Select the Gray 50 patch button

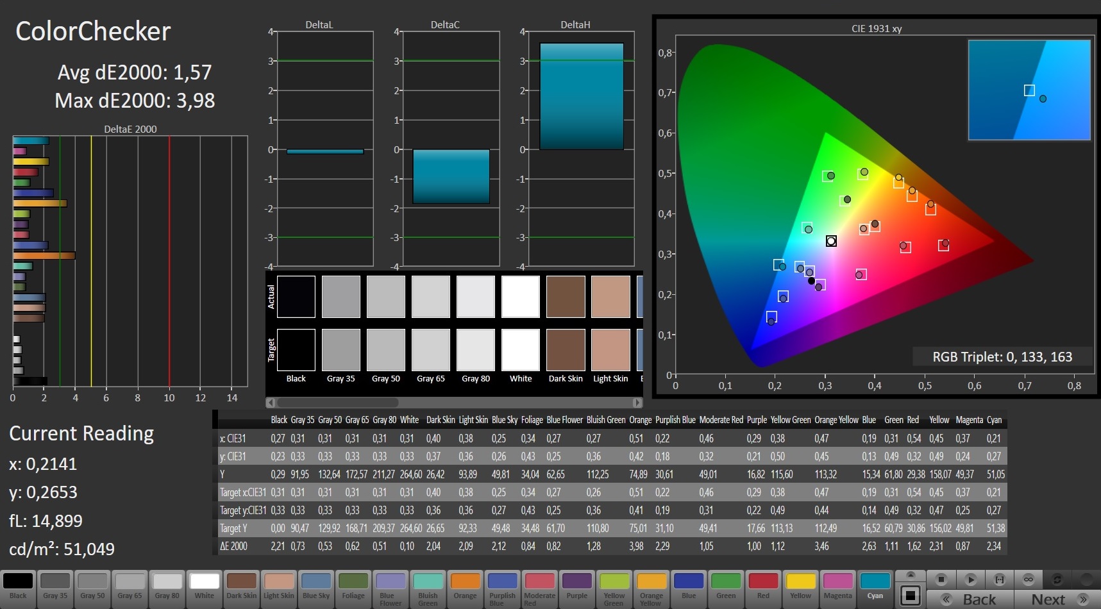pyautogui.click(x=92, y=587)
